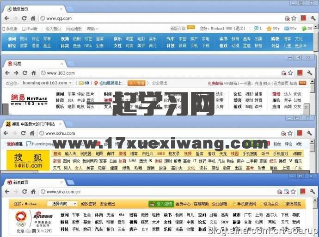
Task: Open new tab in the qq.com window
Action: 70,9
